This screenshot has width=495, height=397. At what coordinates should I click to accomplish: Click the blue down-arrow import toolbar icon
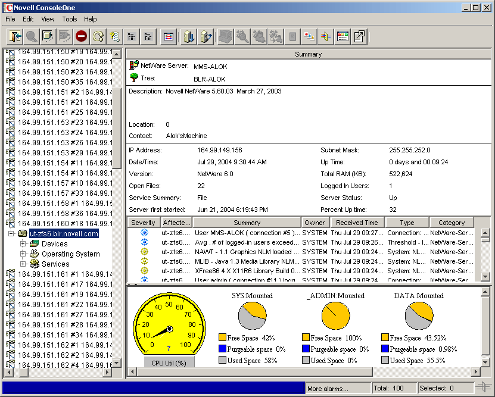(188, 36)
